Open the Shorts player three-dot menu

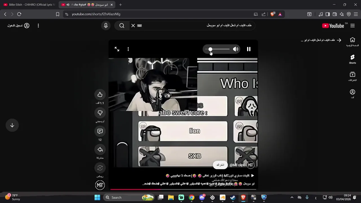click(x=128, y=49)
